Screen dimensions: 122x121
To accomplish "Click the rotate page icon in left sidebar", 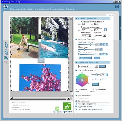I will pos(6,45).
